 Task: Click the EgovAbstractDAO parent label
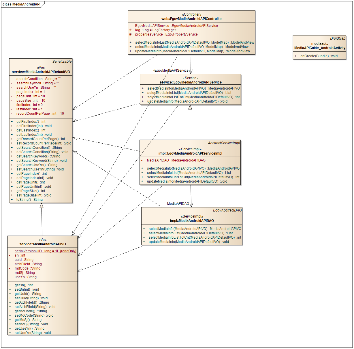tap(227, 210)
